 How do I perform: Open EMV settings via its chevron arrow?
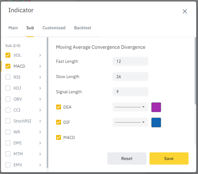pos(40,165)
